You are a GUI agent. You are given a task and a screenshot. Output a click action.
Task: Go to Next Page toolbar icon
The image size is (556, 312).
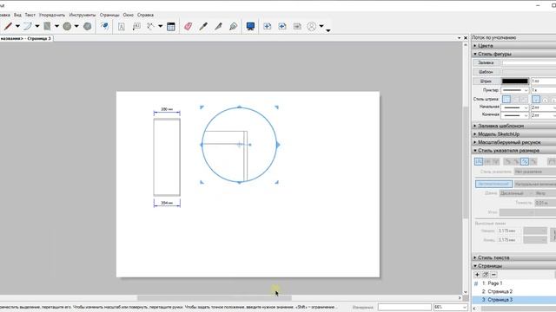point(297,27)
